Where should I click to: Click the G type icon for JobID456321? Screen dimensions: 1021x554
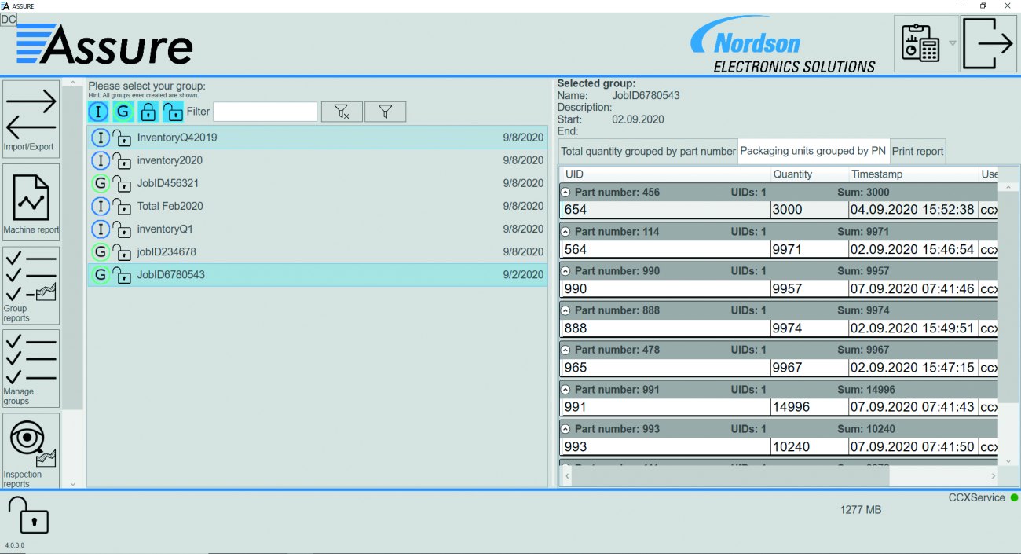[x=101, y=183]
